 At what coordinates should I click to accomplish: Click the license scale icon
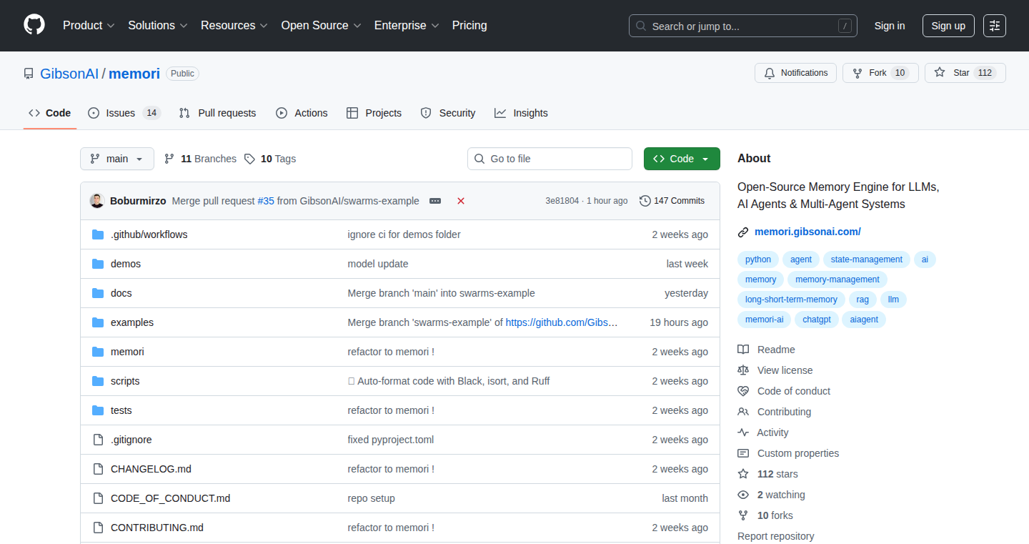[743, 370]
